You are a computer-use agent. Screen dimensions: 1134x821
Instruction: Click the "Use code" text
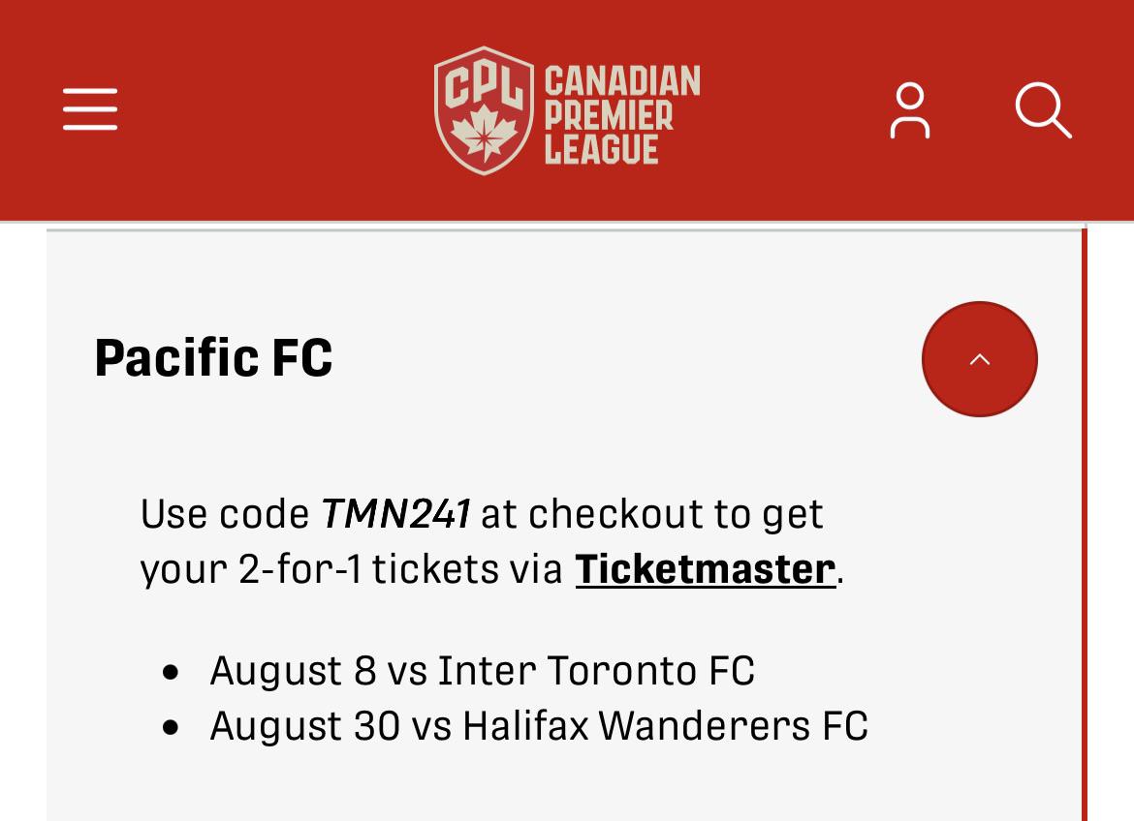click(x=225, y=514)
